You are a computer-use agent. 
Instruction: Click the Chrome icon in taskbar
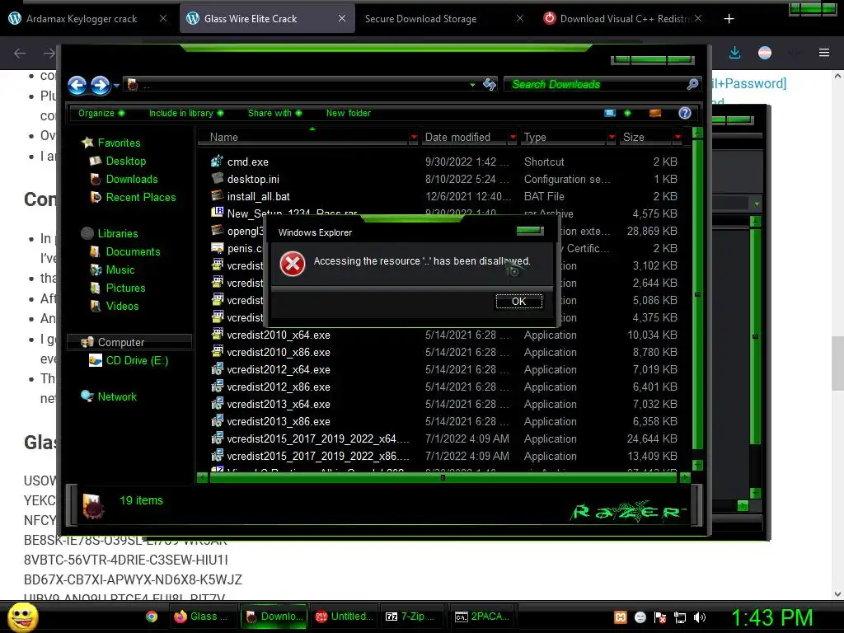pos(152,617)
